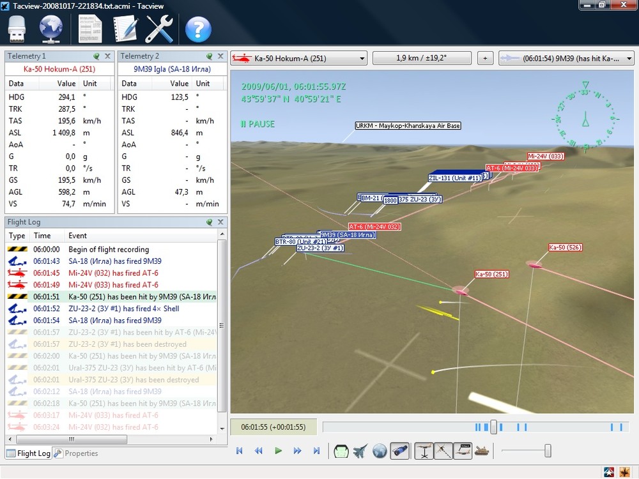The height and width of the screenshot is (479, 639).
Task: Click Flight Log scroll up arrow
Action: pos(222,234)
